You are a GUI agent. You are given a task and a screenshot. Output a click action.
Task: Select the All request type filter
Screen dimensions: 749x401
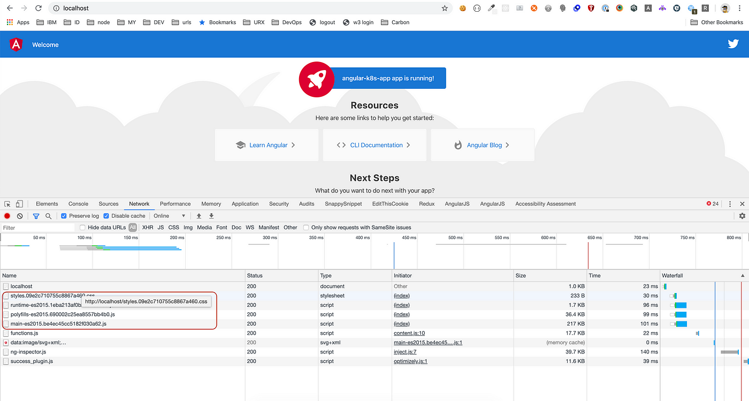[133, 228]
